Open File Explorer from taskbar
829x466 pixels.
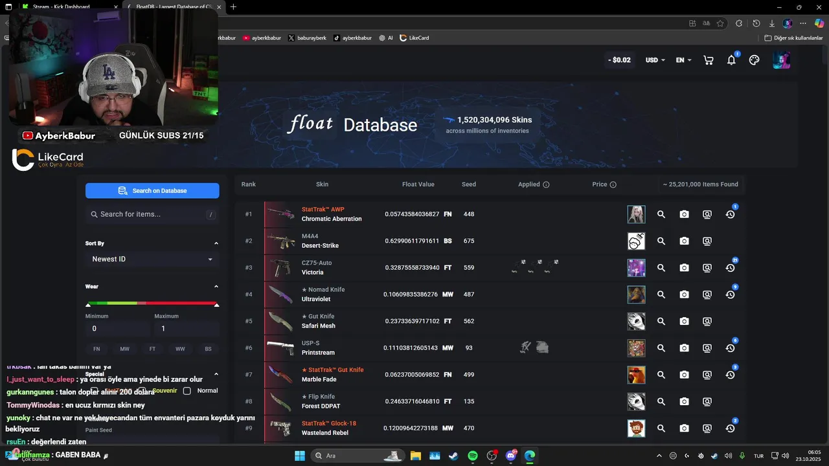pos(415,456)
